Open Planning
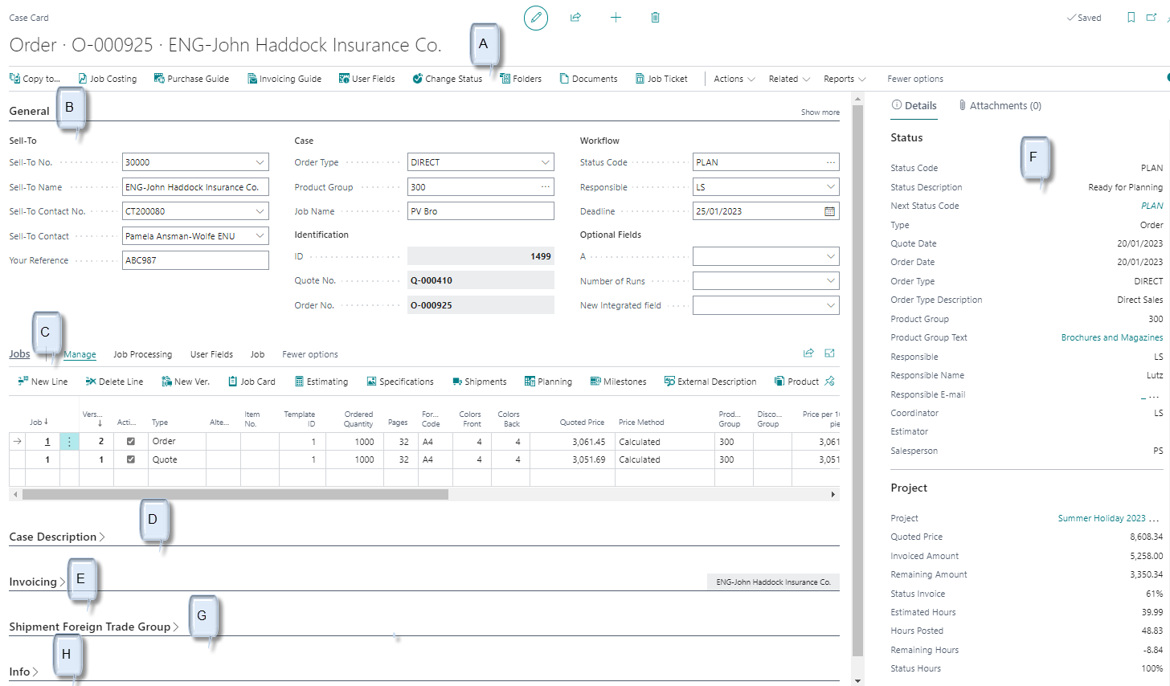 click(x=548, y=382)
